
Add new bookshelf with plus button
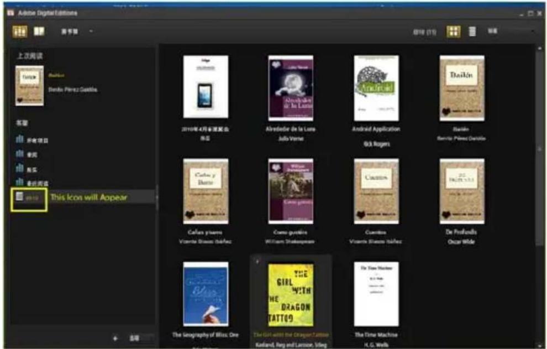coord(115,338)
